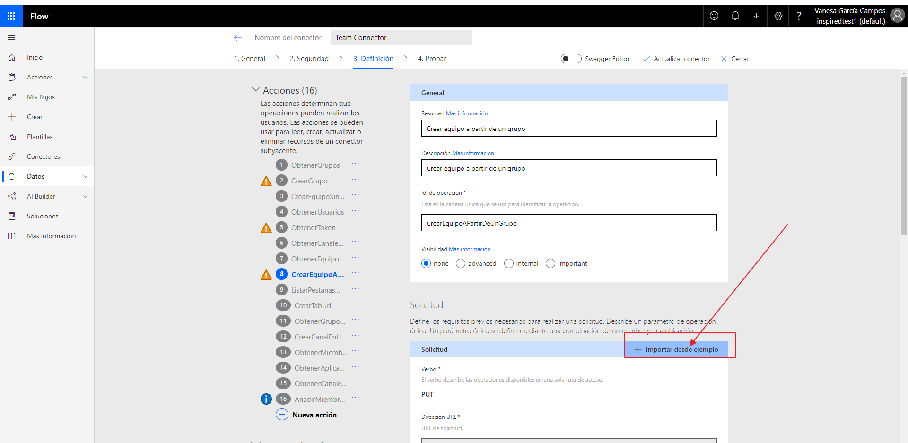This screenshot has height=443, width=908.
Task: Click the download arrow icon in header
Action: tap(756, 16)
